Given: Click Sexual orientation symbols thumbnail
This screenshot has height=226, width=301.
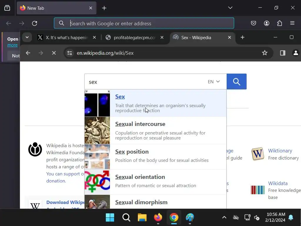Looking at the screenshot, I should [97, 182].
